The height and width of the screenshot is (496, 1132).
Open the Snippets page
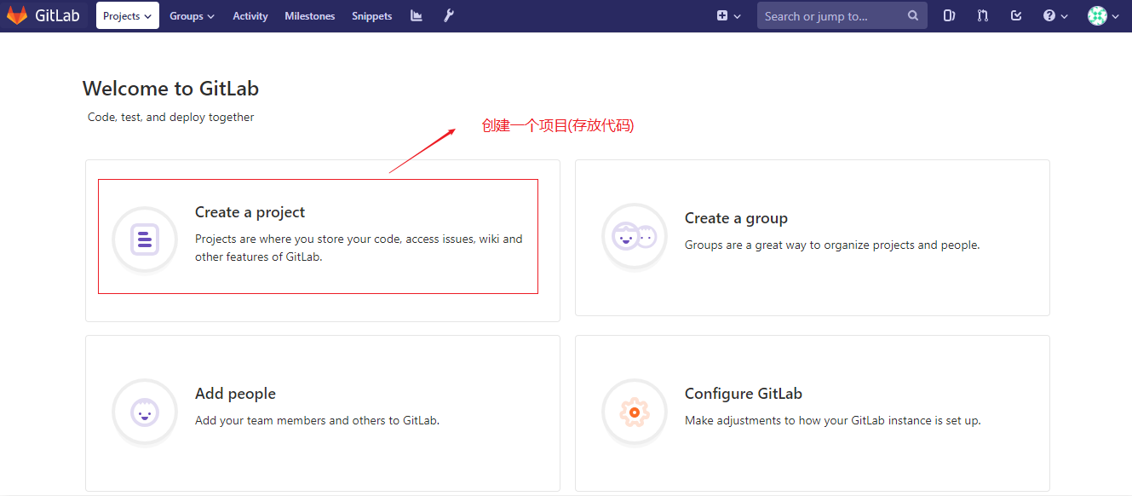[x=372, y=16]
